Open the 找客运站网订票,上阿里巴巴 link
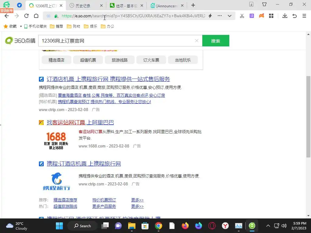Image resolution: width=311 pixels, height=233 pixels. tap(80, 123)
